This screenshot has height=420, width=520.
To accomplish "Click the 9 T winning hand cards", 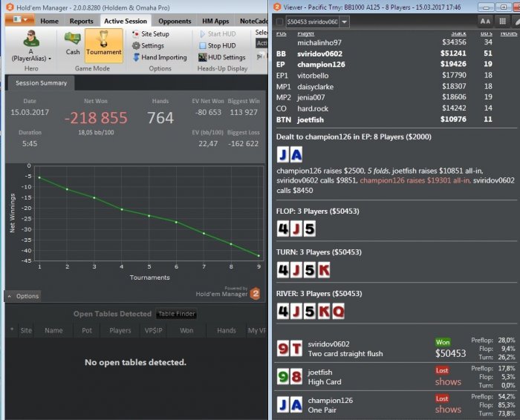I will (x=290, y=349).
